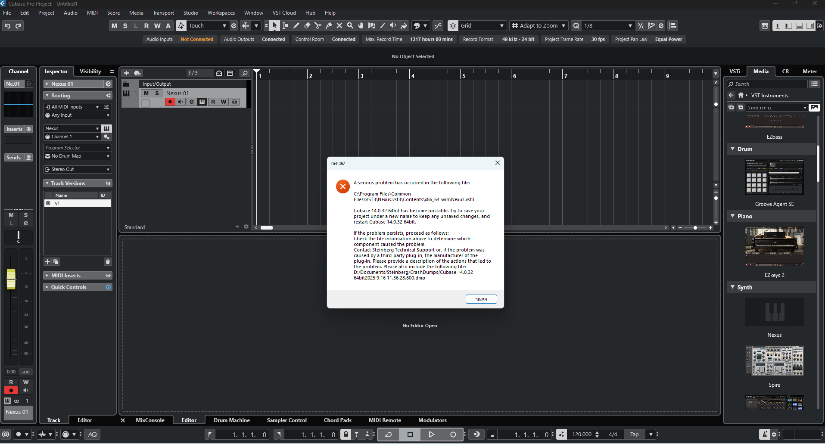Toggle Read automation on Nexus 01 track
Image resolution: width=825 pixels, height=444 pixels.
[x=213, y=102]
